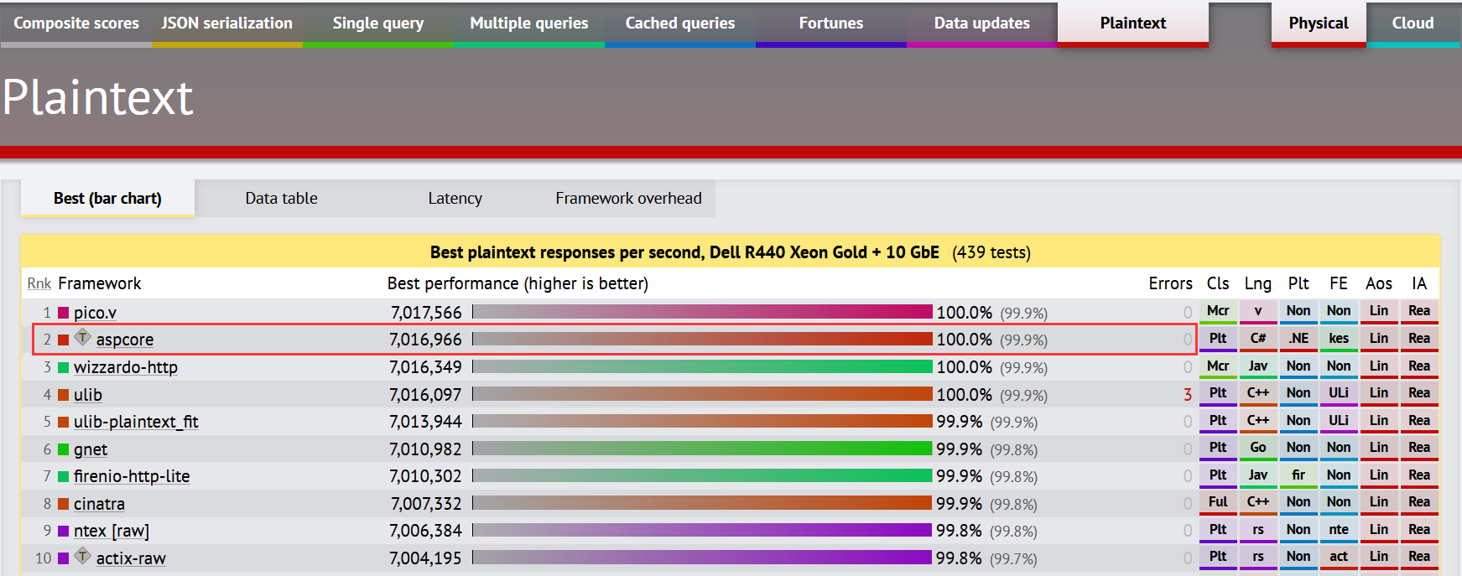
Task: Click the error count 3 for ulib
Action: coord(1188,395)
